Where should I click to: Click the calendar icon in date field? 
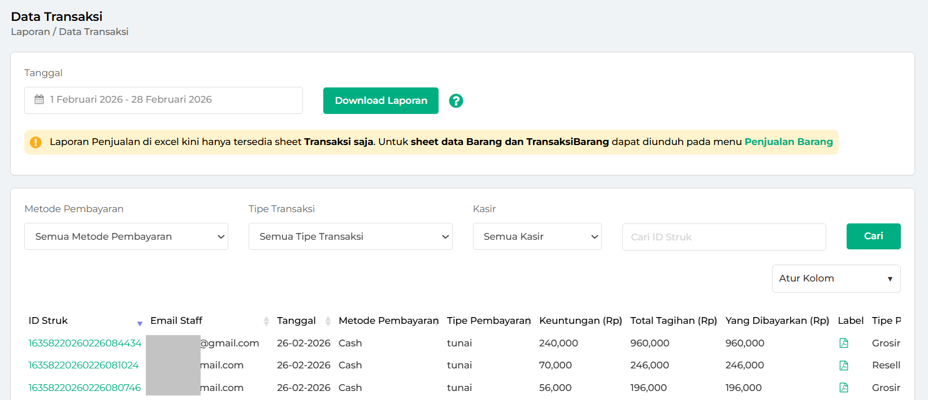pyautogui.click(x=39, y=100)
